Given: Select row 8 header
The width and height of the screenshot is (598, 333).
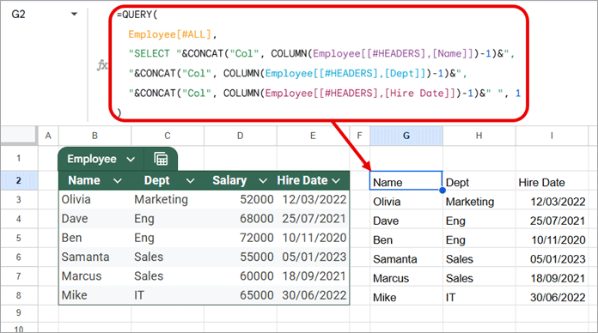Looking at the screenshot, I should pos(19,295).
